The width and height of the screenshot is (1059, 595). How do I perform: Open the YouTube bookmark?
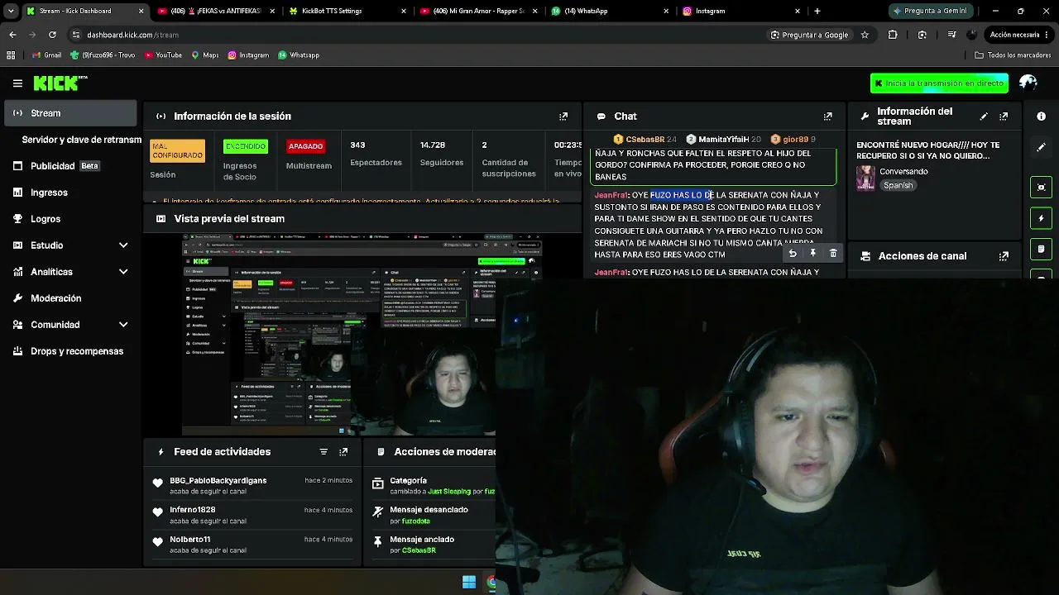tap(163, 55)
